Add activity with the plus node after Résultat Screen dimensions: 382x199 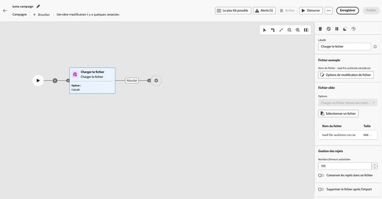pyautogui.click(x=156, y=81)
